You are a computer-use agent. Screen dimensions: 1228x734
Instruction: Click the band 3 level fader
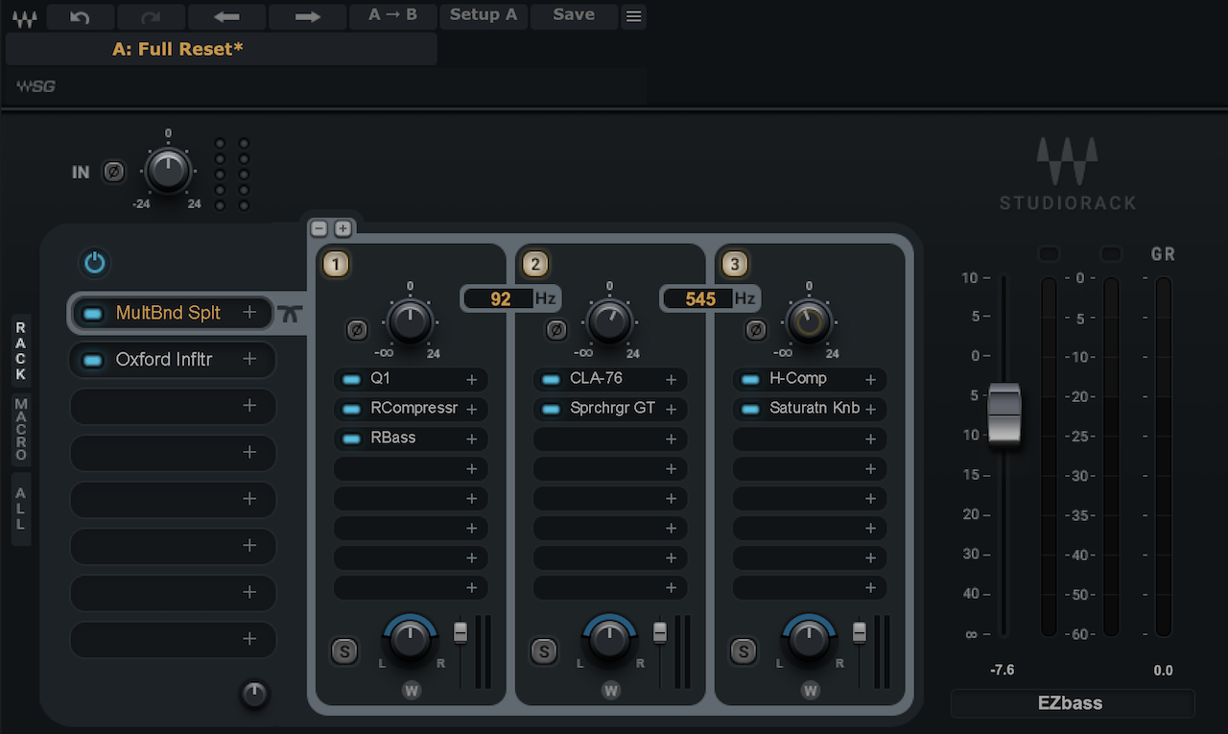pos(860,632)
